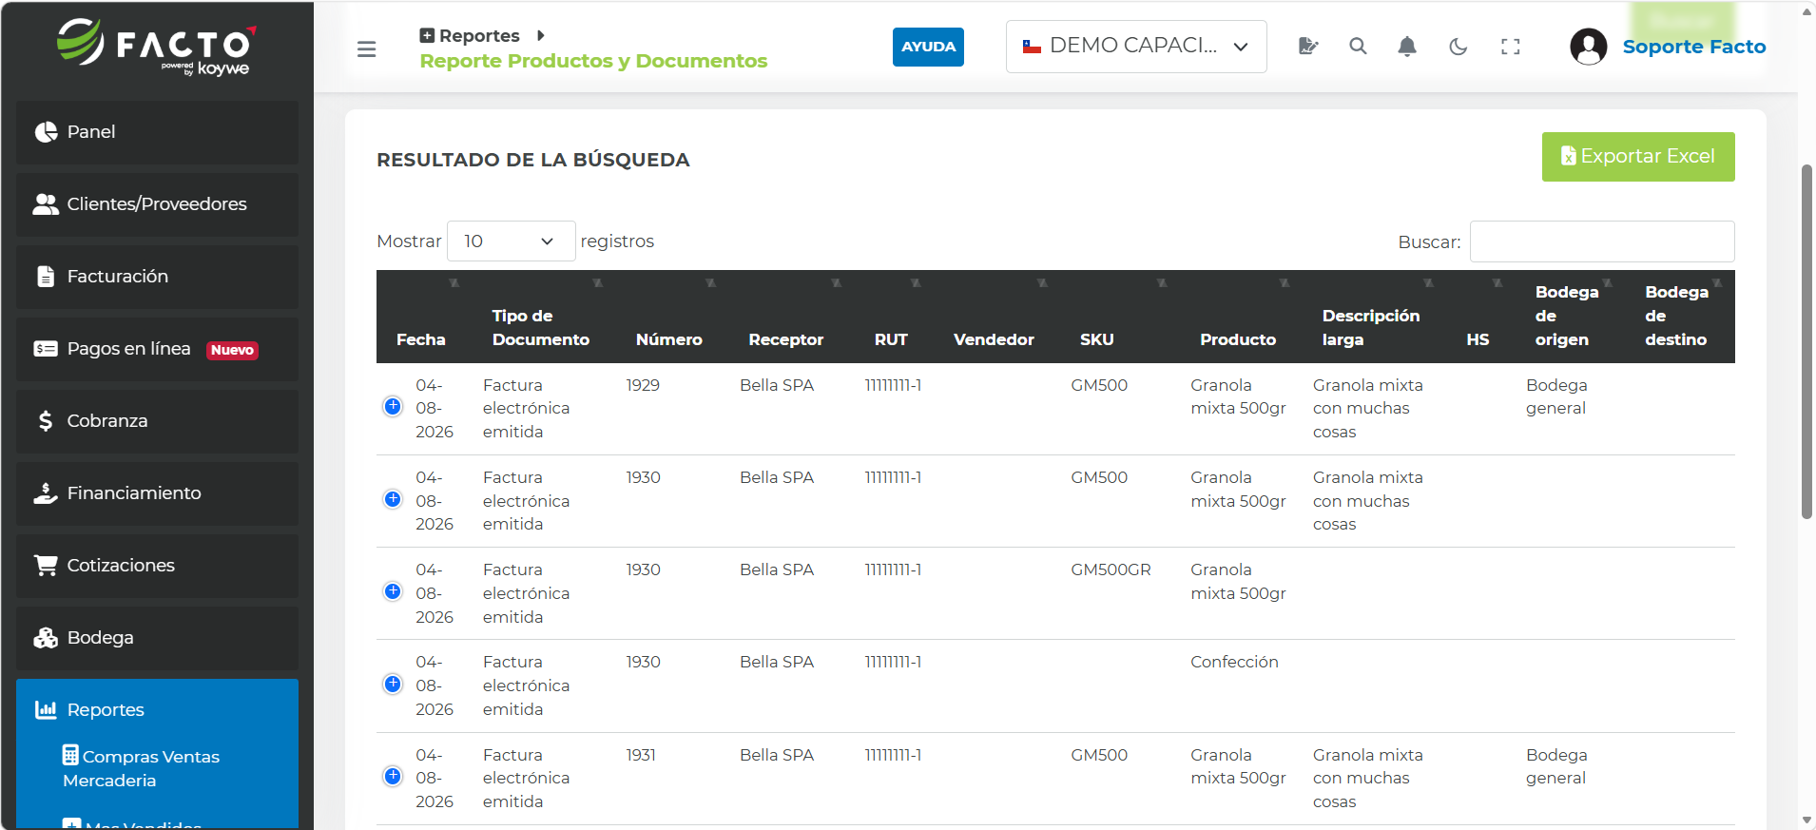Image resolution: width=1816 pixels, height=830 pixels.
Task: Open the search magnifier icon in header
Action: (x=1358, y=46)
